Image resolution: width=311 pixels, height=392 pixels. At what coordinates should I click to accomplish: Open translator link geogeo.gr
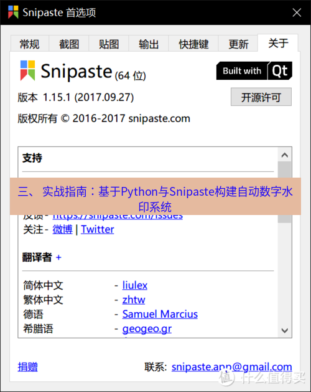pos(147,329)
